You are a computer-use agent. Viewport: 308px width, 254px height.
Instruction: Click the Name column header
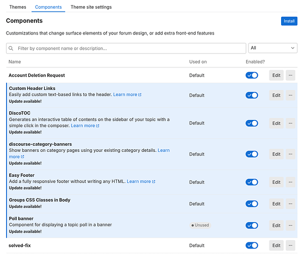click(x=15, y=62)
